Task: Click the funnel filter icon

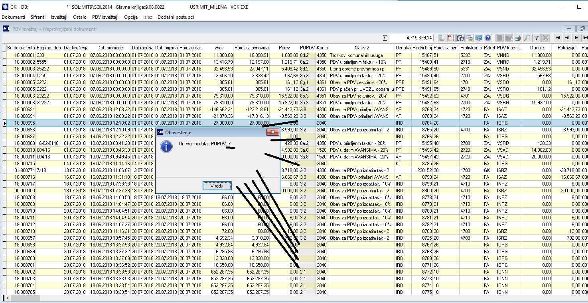Action: (537, 38)
